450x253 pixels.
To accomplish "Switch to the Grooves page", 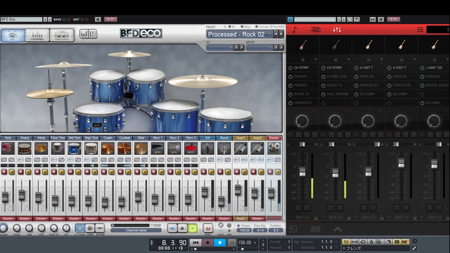I will point(61,36).
